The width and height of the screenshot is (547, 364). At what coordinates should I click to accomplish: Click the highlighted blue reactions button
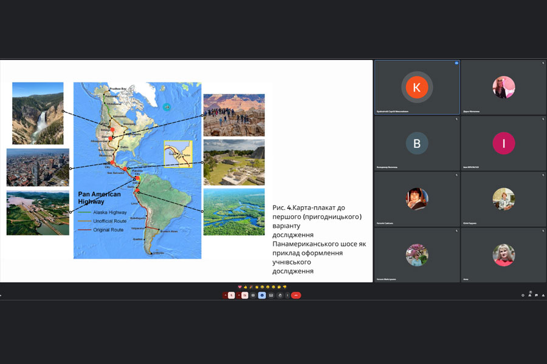[262, 295]
